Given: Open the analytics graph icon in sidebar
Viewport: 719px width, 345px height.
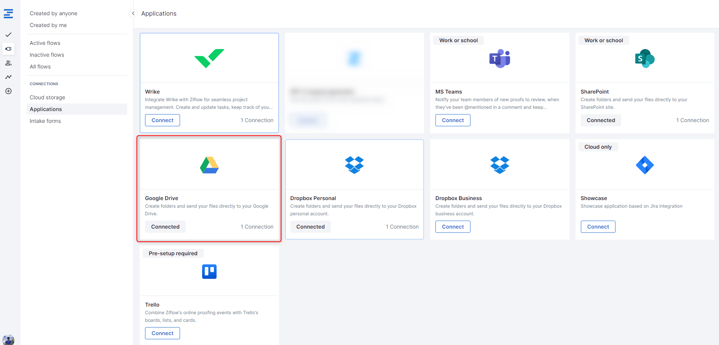Looking at the screenshot, I should 8,77.
